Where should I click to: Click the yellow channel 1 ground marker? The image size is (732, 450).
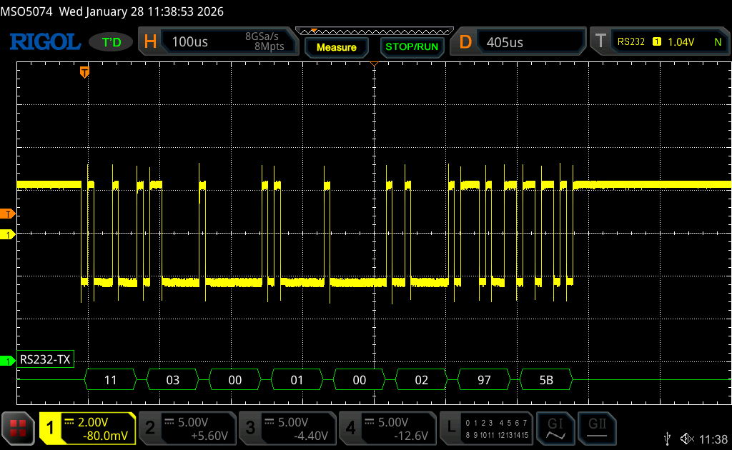pos(8,234)
